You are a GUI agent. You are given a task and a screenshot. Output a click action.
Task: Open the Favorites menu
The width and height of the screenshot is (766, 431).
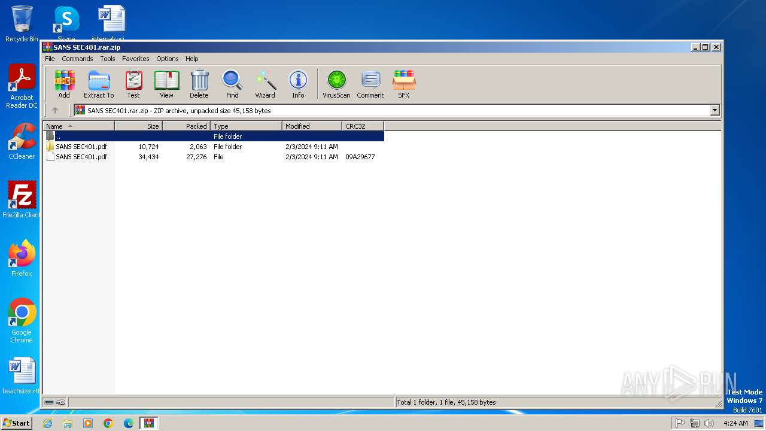pos(136,59)
